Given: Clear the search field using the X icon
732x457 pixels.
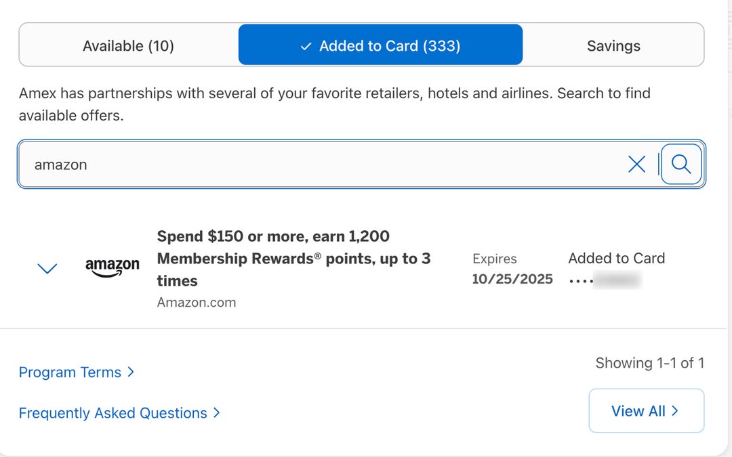Looking at the screenshot, I should click(x=636, y=164).
